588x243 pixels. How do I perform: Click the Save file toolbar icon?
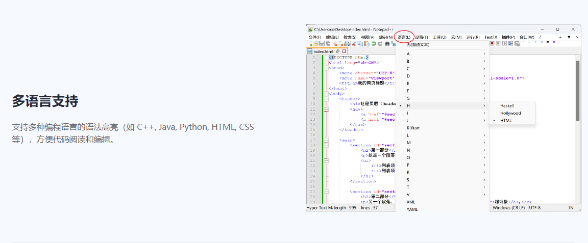[322, 44]
